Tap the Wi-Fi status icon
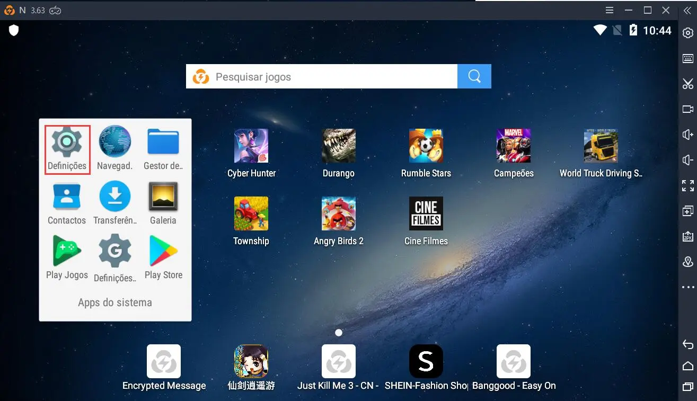The image size is (697, 401). click(600, 30)
